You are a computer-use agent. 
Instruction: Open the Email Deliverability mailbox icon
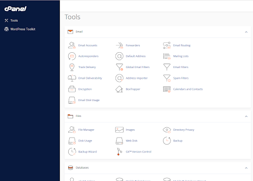coord(72,78)
